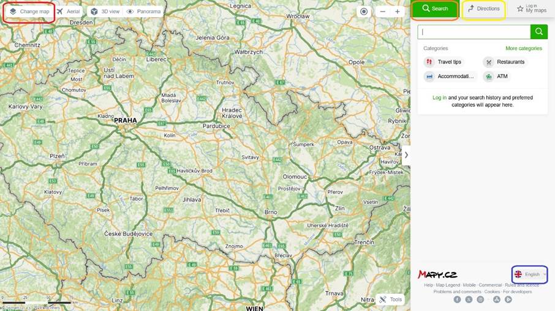This screenshot has width=555, height=311.
Task: Click the More categories link
Action: 523,48
